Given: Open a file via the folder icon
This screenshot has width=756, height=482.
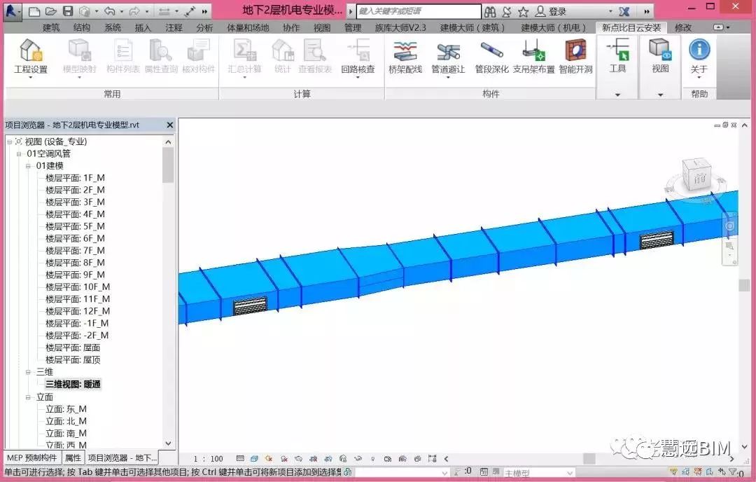Looking at the screenshot, I should point(50,11).
